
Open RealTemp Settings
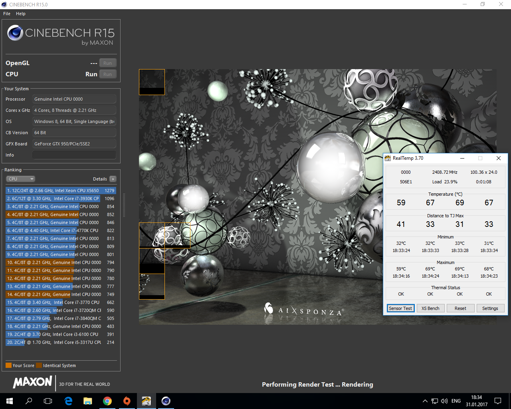pos(490,308)
